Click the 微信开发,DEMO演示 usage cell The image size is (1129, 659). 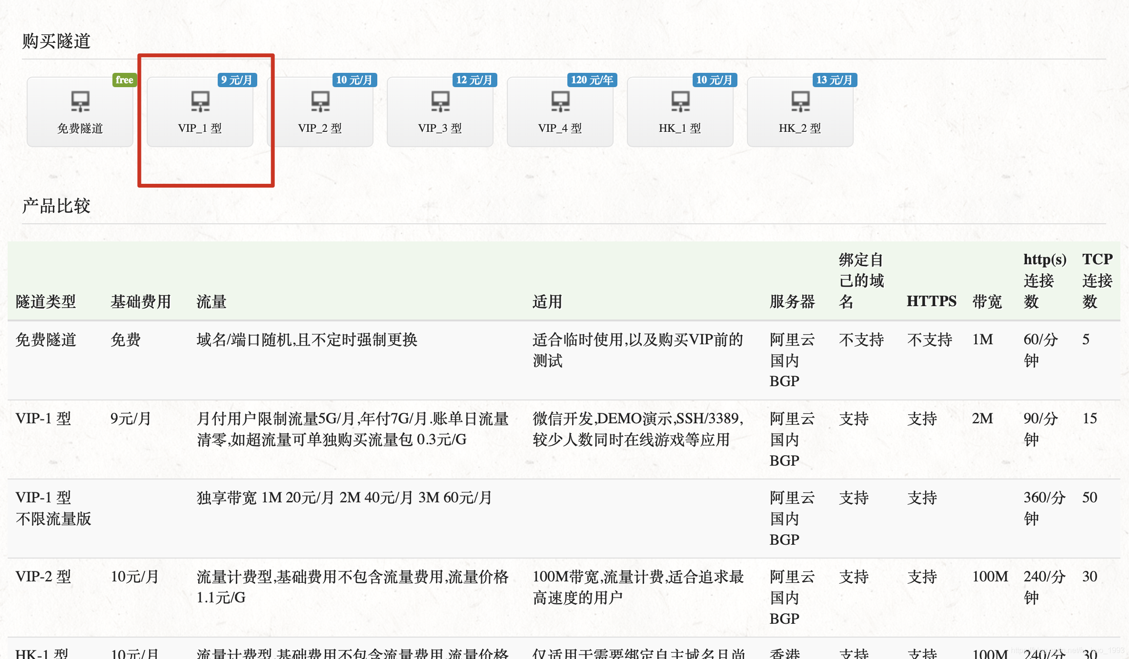pos(638,429)
